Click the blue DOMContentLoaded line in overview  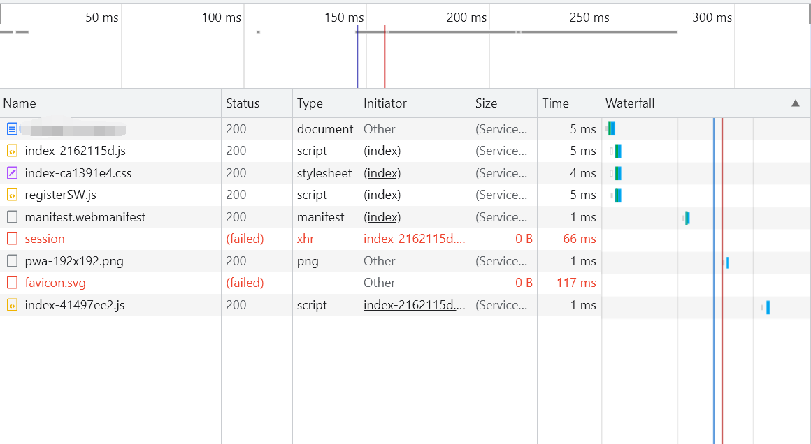coord(357,57)
